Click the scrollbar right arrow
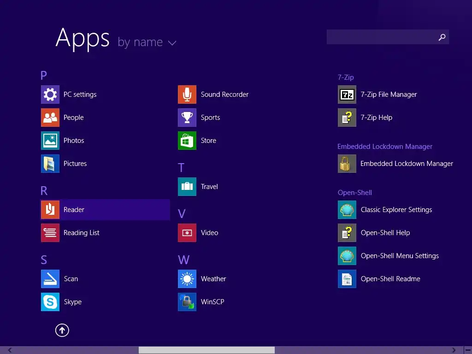The height and width of the screenshot is (354, 472). pos(454,350)
